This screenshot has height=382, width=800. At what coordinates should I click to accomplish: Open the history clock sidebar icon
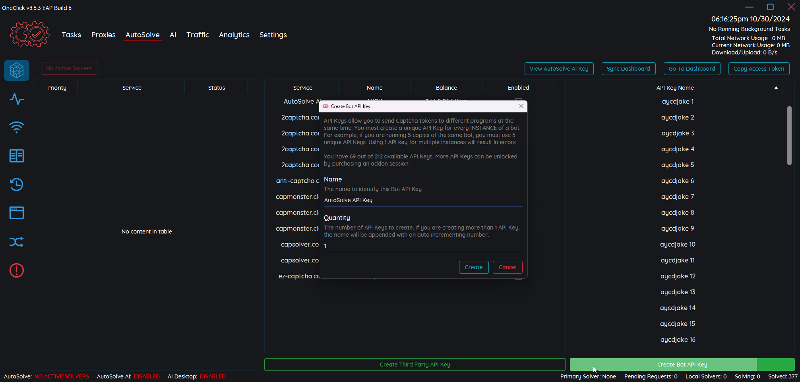pyautogui.click(x=17, y=185)
